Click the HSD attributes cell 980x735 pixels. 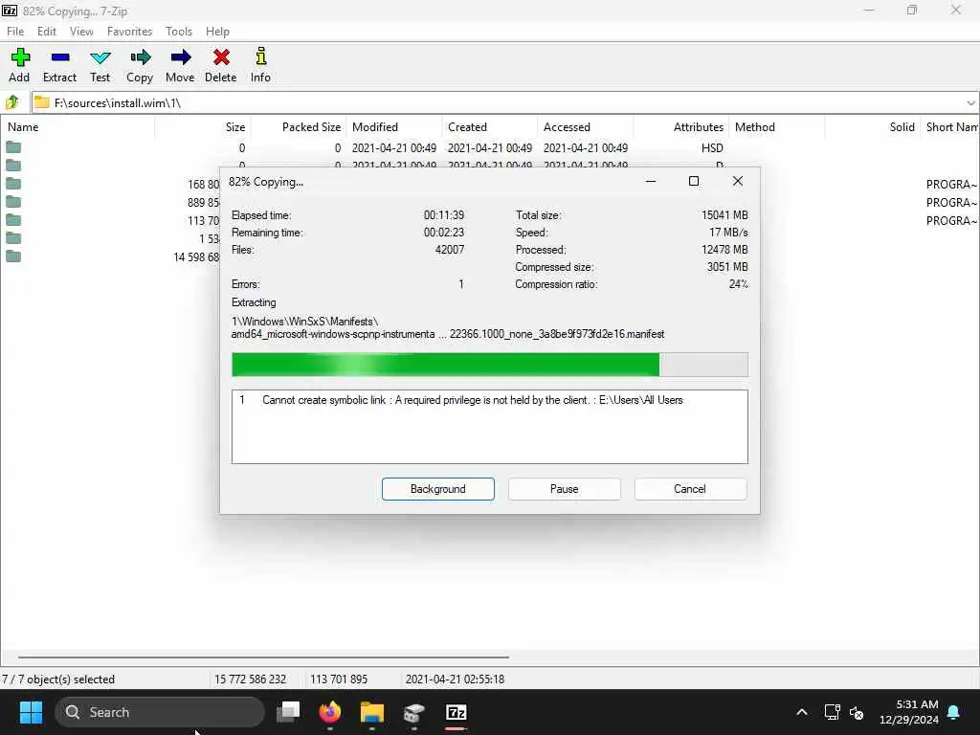(712, 148)
